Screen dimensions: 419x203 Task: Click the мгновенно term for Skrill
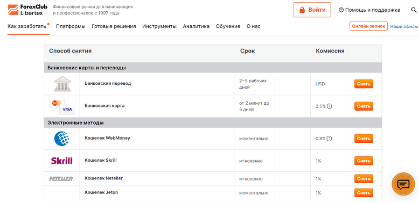pyautogui.click(x=251, y=161)
